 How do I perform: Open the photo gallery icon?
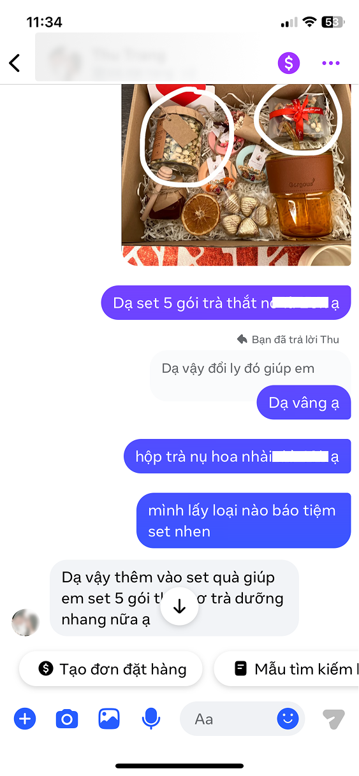point(109,719)
